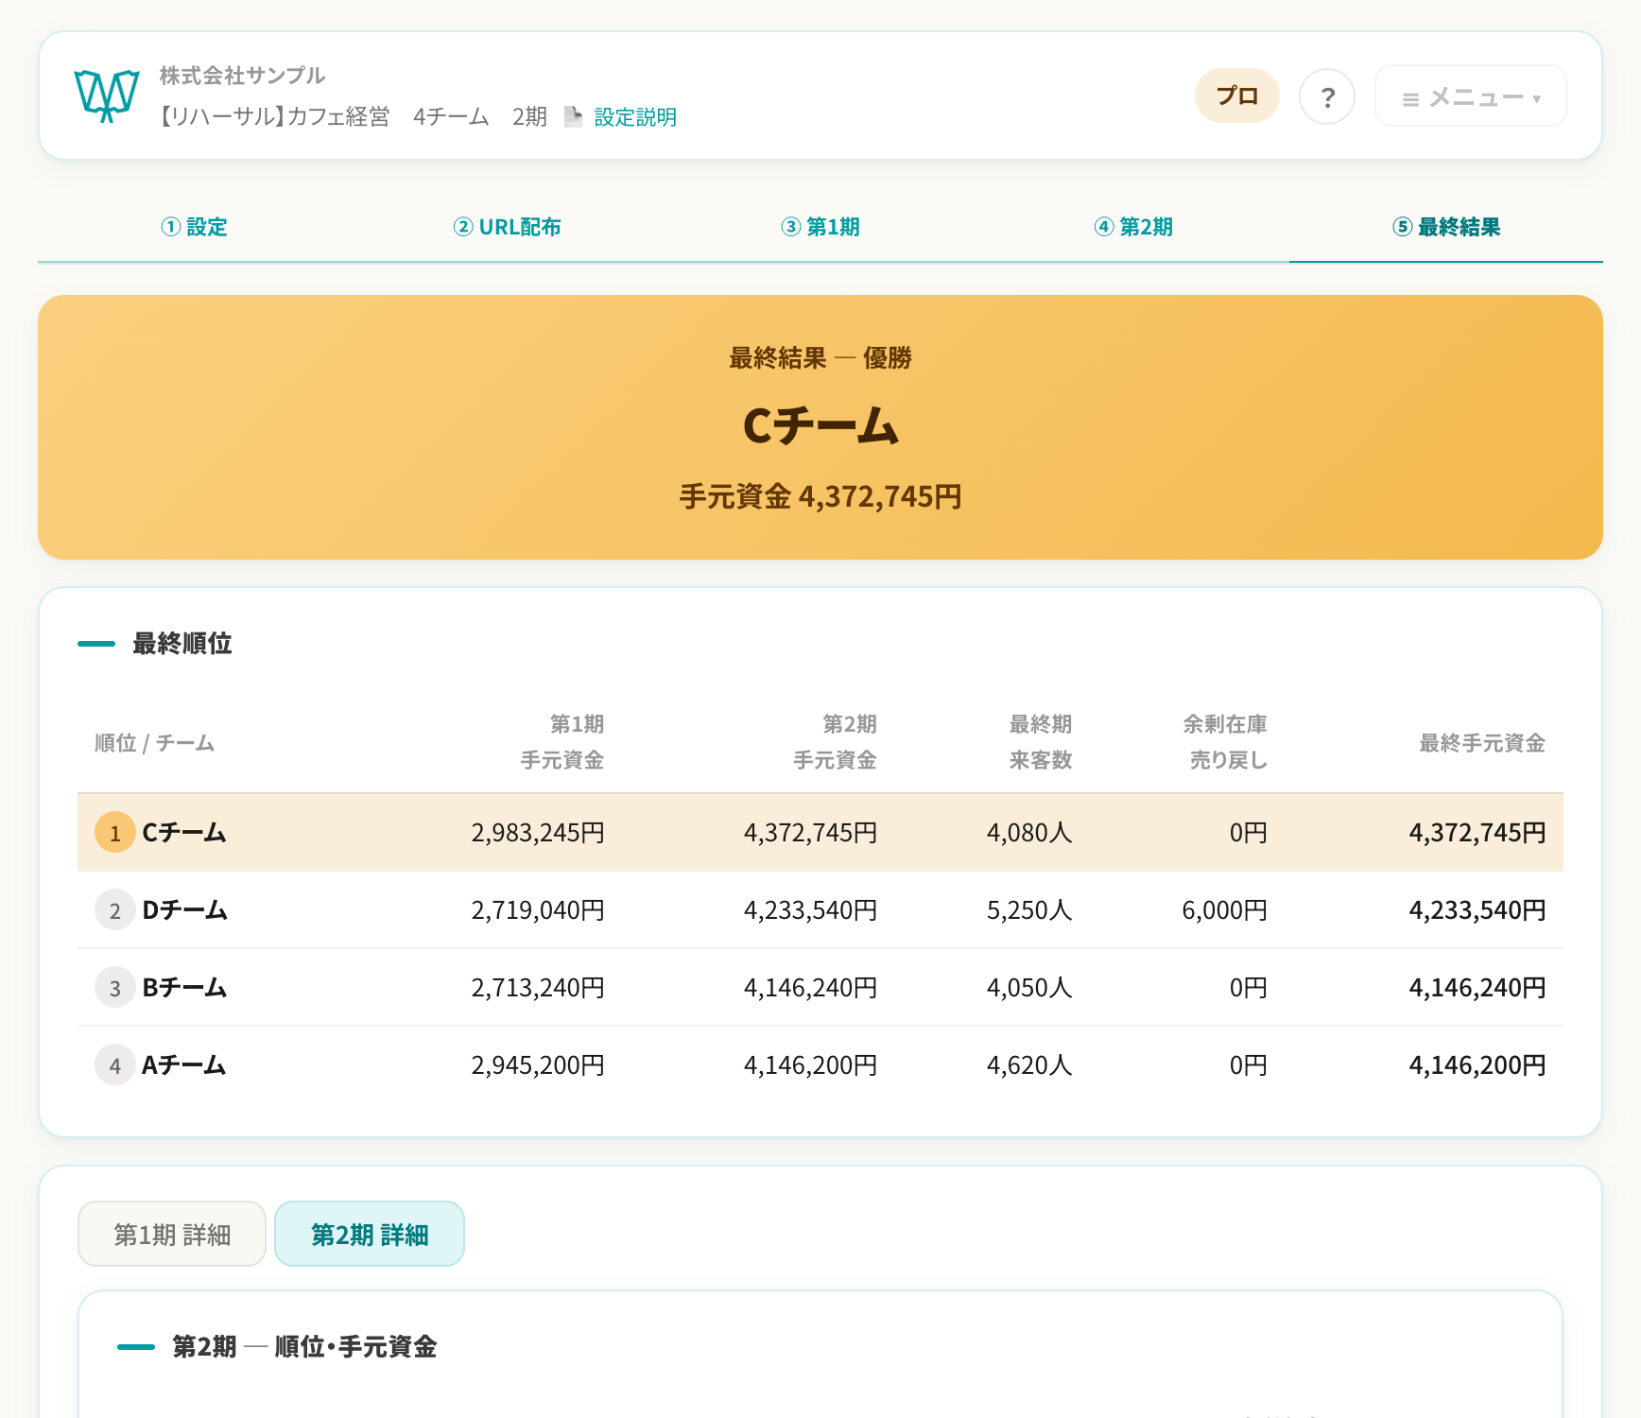Click the 最終順位 section heading
The image size is (1641, 1418).
(182, 644)
